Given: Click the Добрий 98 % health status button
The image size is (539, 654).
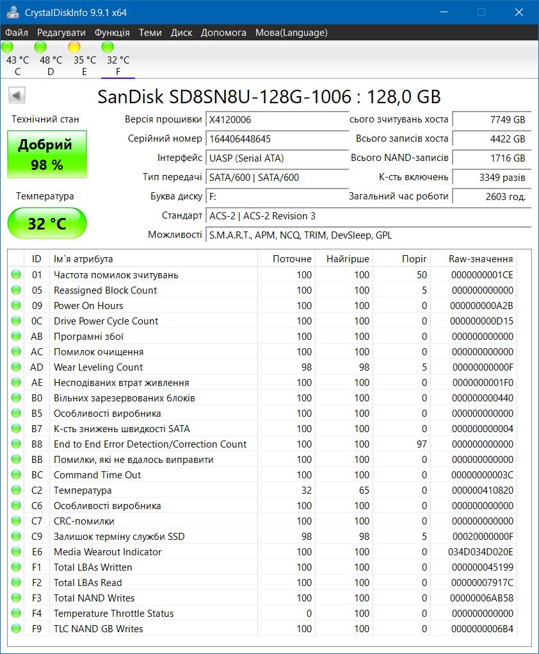Looking at the screenshot, I should tap(47, 155).
